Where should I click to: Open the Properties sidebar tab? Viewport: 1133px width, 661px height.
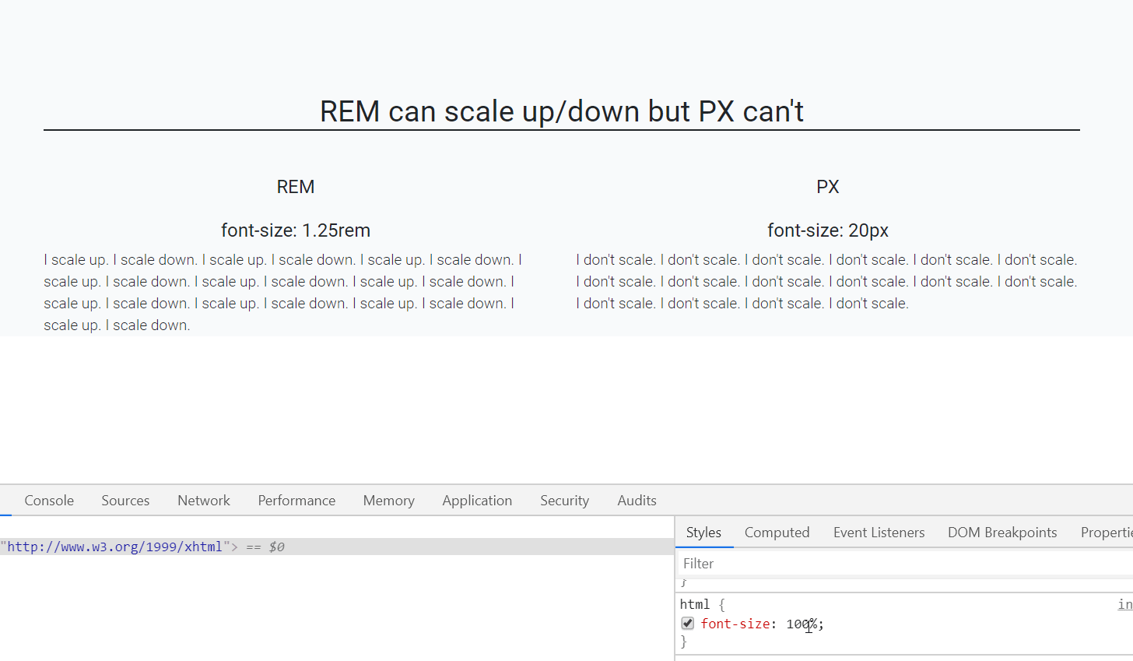pyautogui.click(x=1107, y=533)
